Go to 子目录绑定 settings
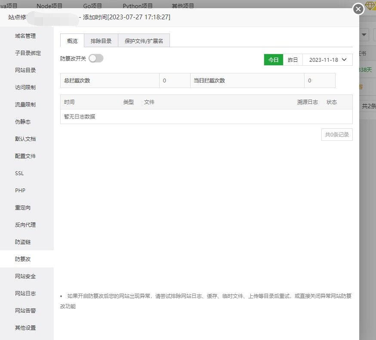376x340 pixels. tap(28, 53)
